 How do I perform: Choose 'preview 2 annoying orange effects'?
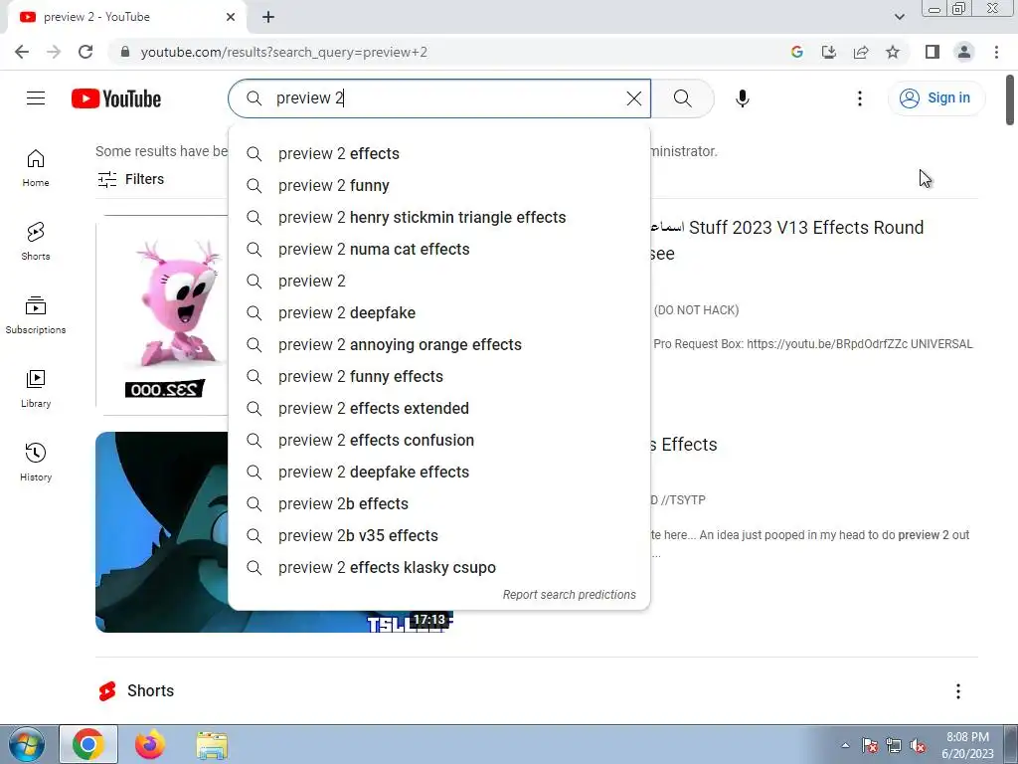[438, 345]
